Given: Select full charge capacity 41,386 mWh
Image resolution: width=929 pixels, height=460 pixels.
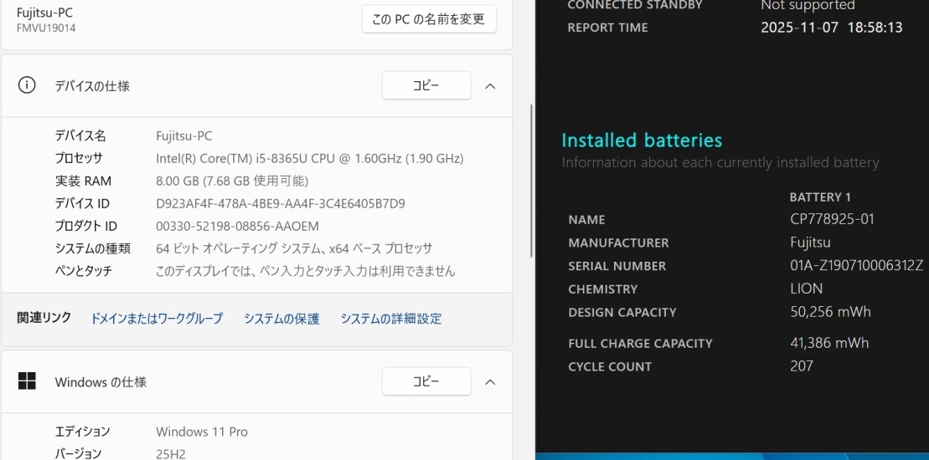Looking at the screenshot, I should (829, 343).
